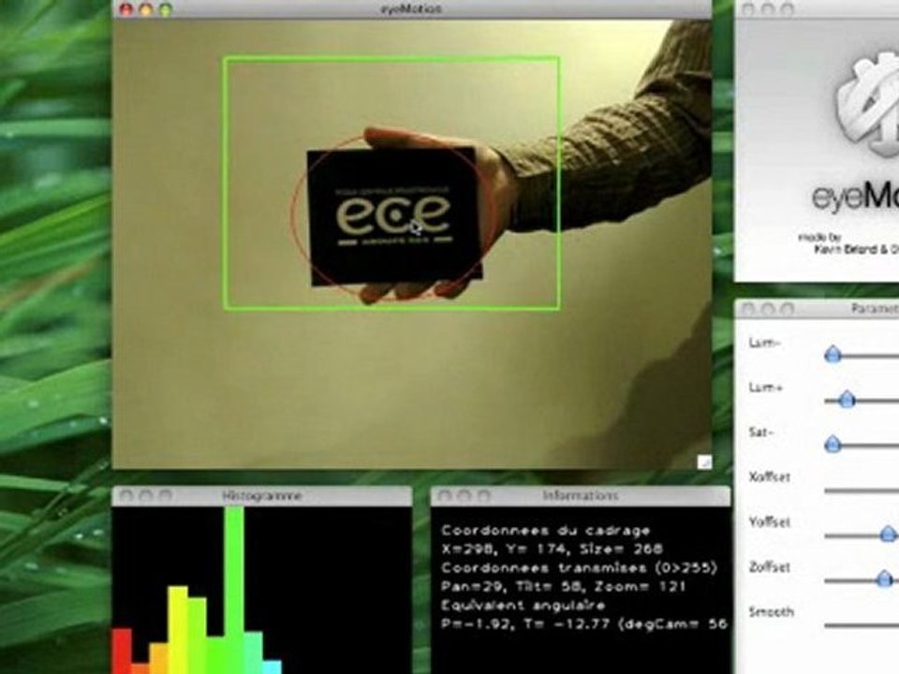Click the Lum+ label

(765, 388)
